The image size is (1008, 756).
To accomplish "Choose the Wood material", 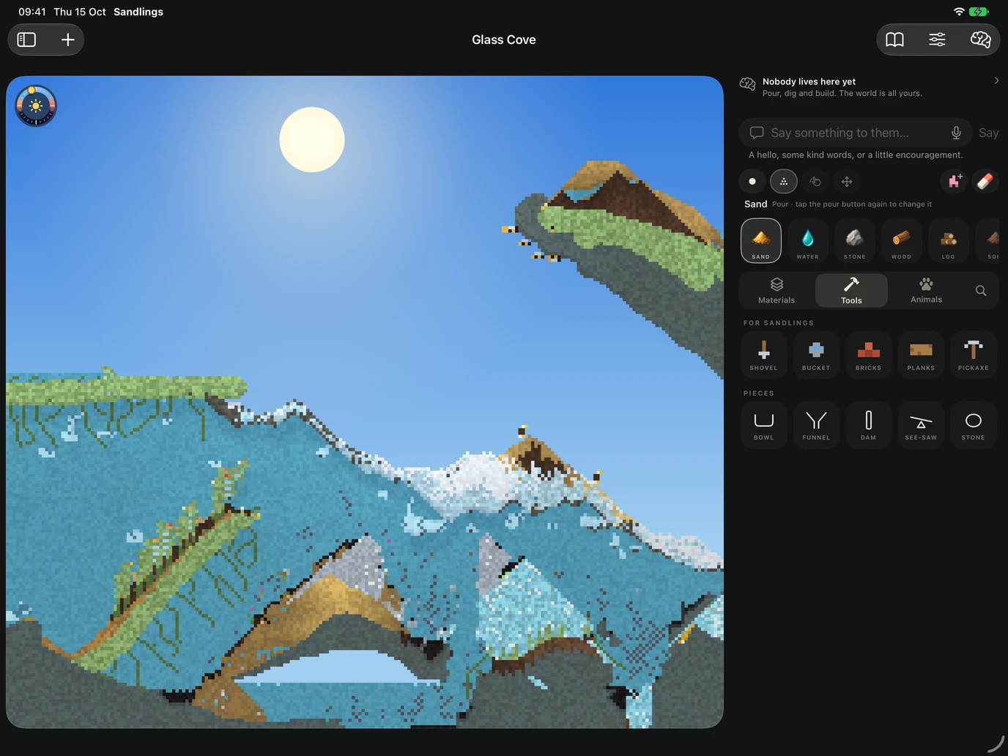I will (902, 241).
